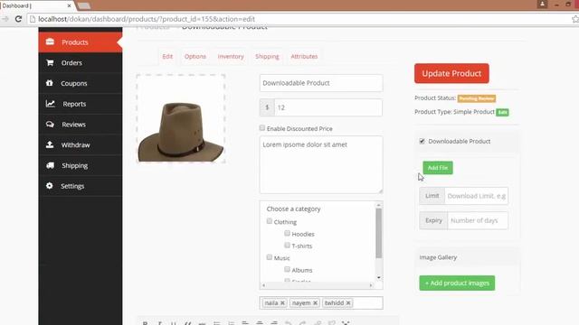Open the Shipping truck icon
Image resolution: width=579 pixels, height=325 pixels.
(x=51, y=165)
